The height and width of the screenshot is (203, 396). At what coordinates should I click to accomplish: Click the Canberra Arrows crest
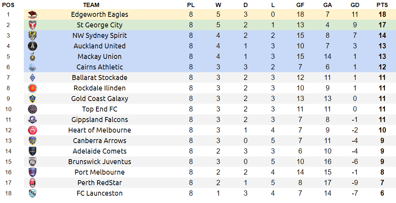coord(33,141)
